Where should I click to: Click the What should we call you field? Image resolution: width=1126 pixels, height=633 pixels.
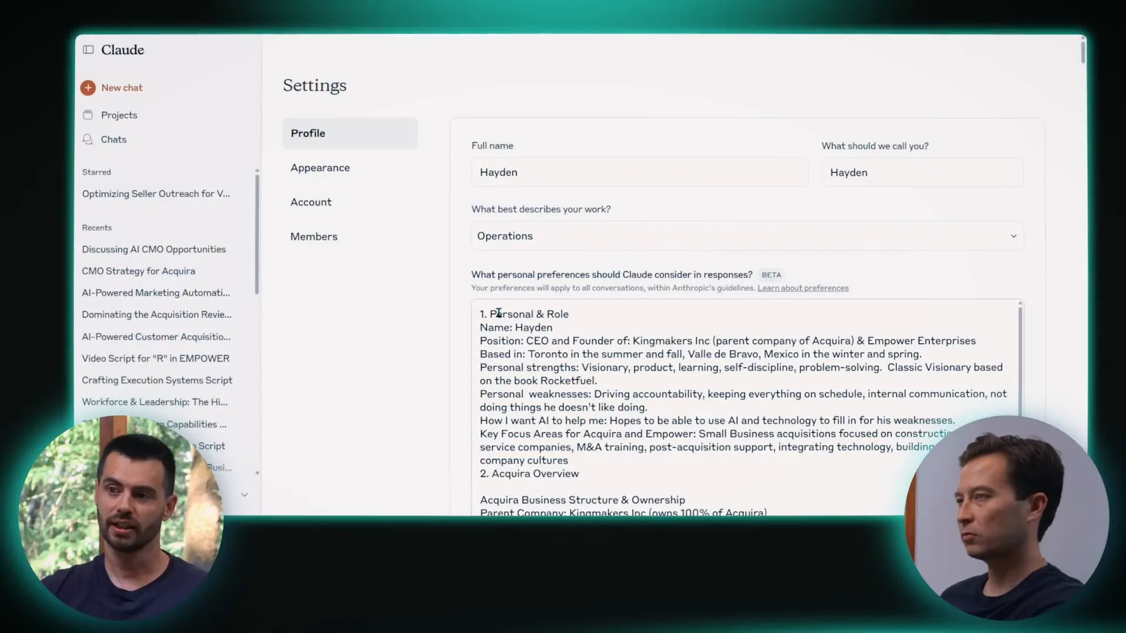pyautogui.click(x=922, y=173)
